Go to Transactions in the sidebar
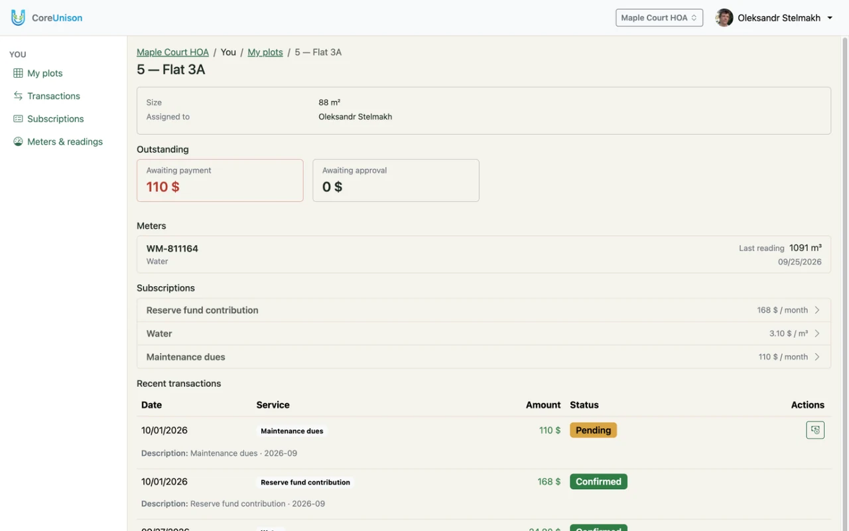849x531 pixels. [54, 96]
